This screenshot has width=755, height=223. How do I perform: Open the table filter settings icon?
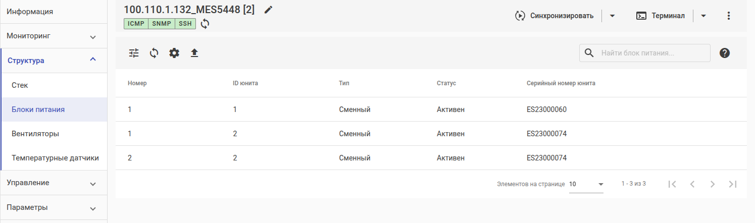click(x=134, y=53)
